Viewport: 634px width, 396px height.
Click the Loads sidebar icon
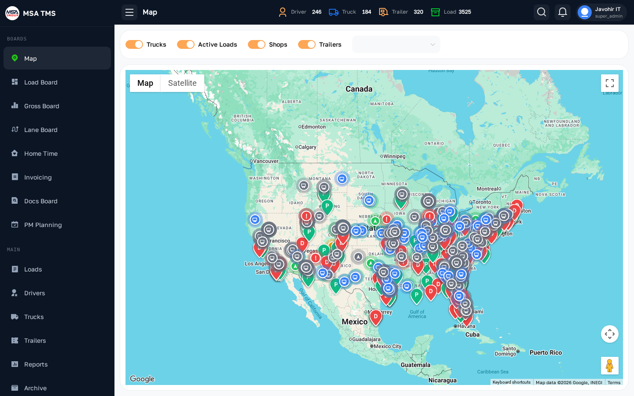(x=15, y=269)
